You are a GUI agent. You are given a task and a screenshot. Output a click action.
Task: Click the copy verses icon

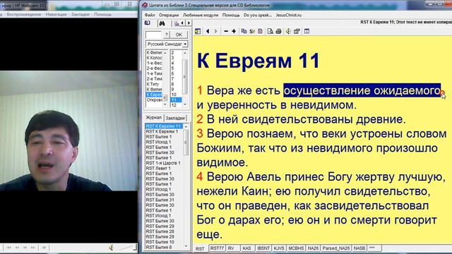244,31
